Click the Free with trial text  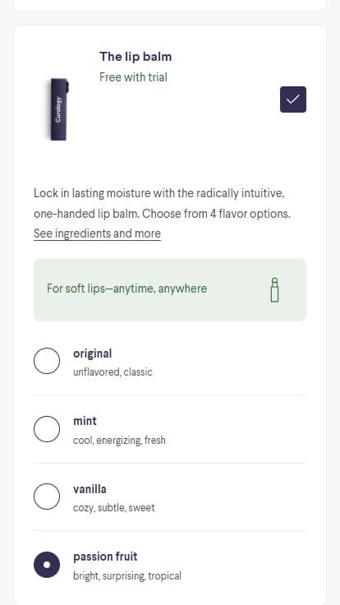133,77
